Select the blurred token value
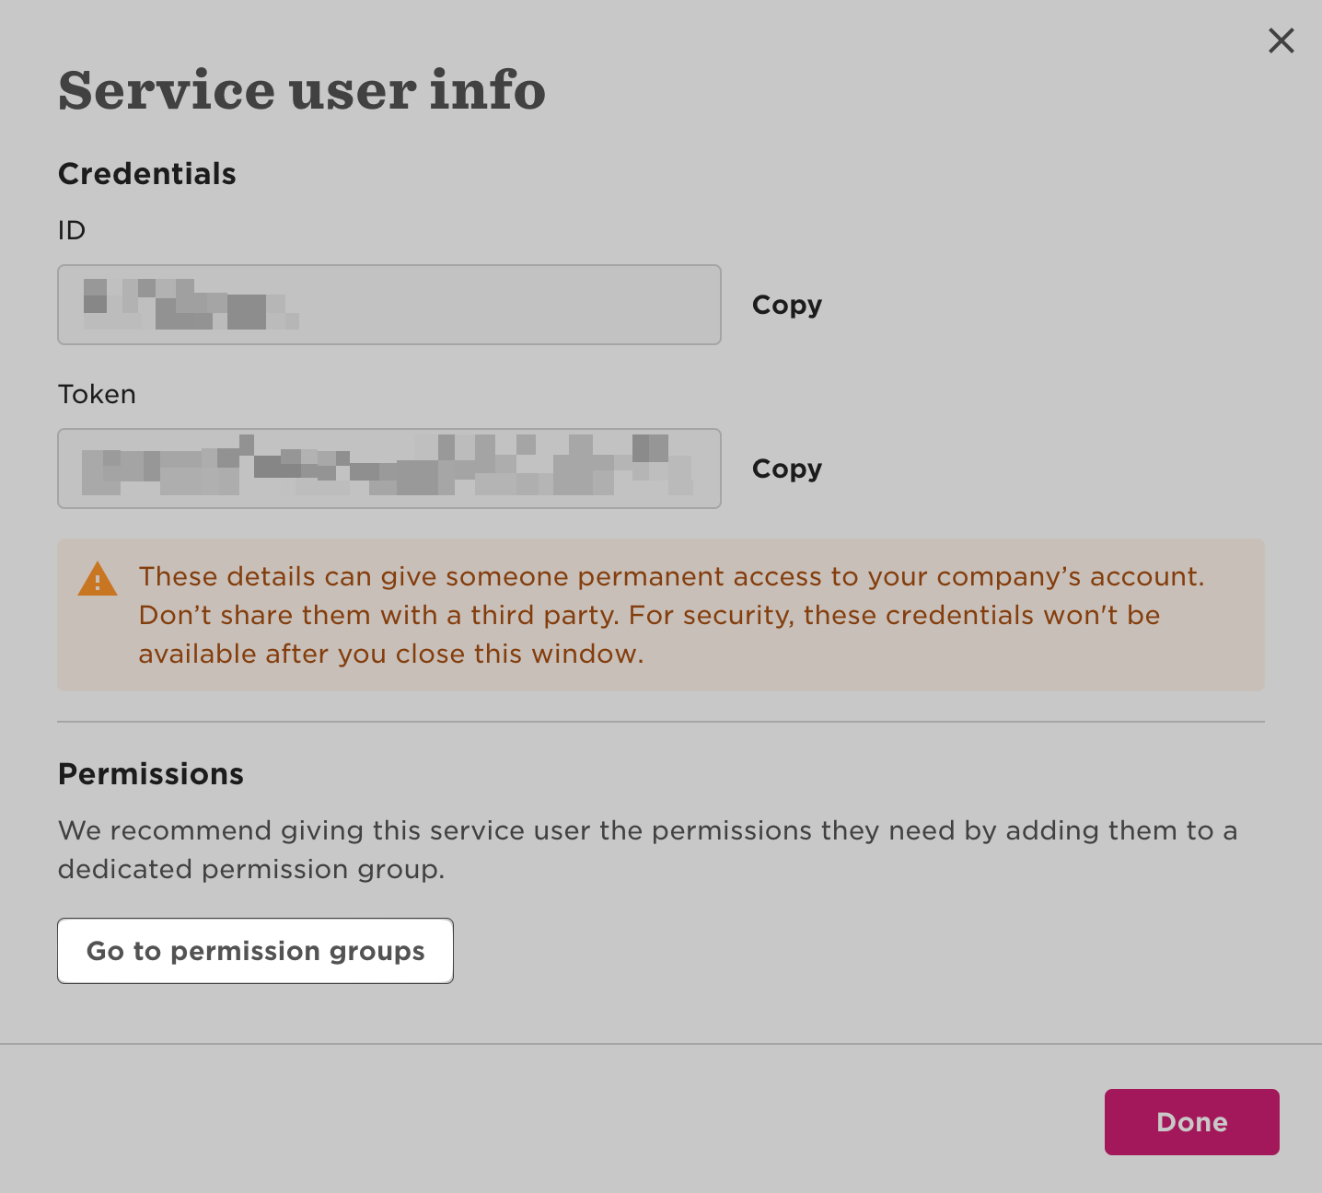This screenshot has width=1322, height=1193. 387,469
